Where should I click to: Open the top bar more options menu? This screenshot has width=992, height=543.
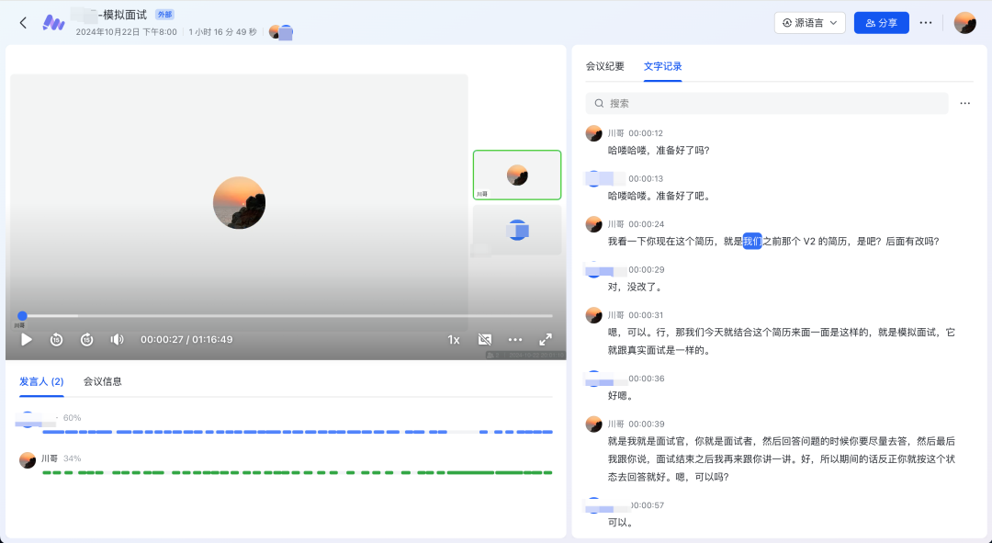[x=926, y=23]
